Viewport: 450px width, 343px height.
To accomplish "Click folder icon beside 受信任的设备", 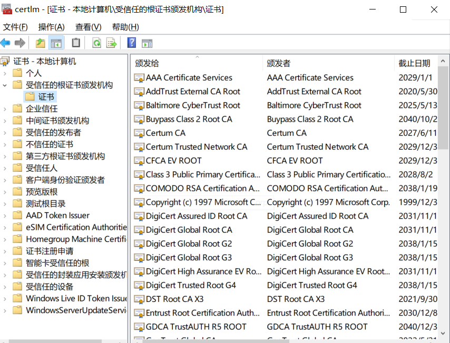I will 17,287.
